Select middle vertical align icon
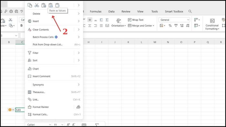 (90, 20)
